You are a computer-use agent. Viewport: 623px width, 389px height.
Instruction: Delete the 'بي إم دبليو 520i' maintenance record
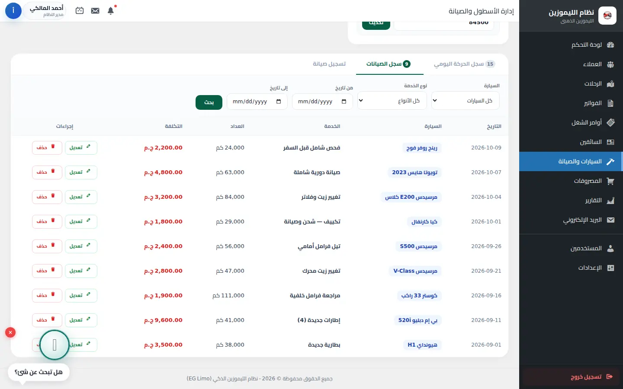click(47, 320)
